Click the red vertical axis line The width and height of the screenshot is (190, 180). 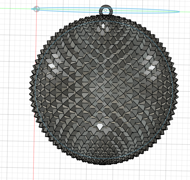tap(35, 90)
